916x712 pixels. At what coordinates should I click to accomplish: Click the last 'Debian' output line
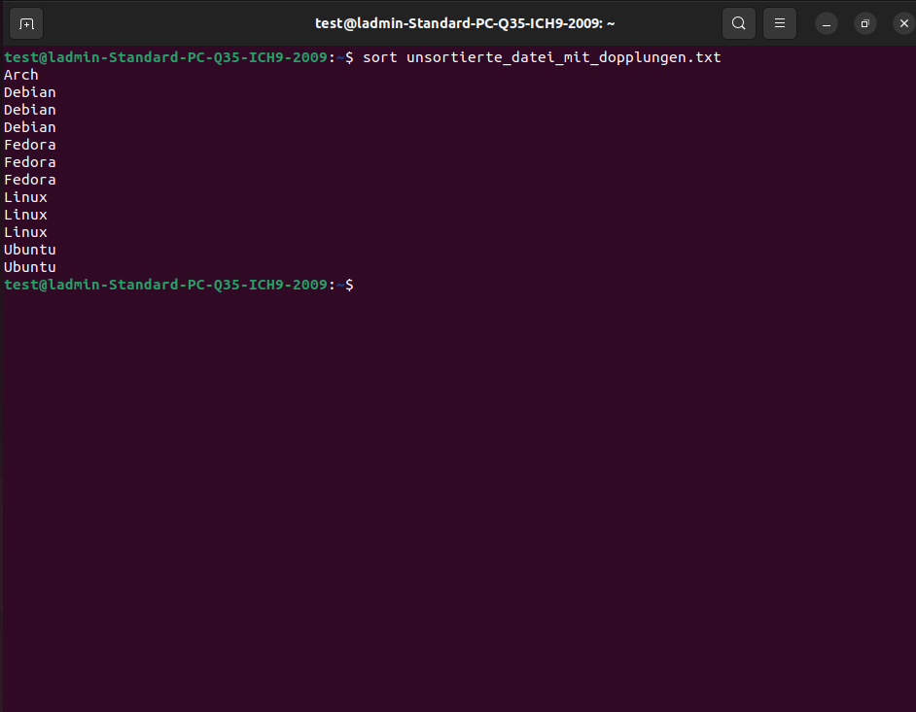(x=30, y=127)
